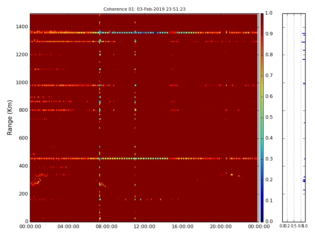The width and height of the screenshot is (315, 236).
Task: Click the 1000 range tick label
Action: (22, 83)
